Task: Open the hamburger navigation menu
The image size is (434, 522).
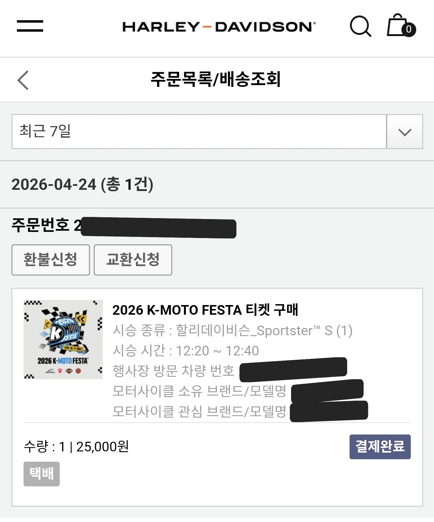Action: pyautogui.click(x=30, y=26)
